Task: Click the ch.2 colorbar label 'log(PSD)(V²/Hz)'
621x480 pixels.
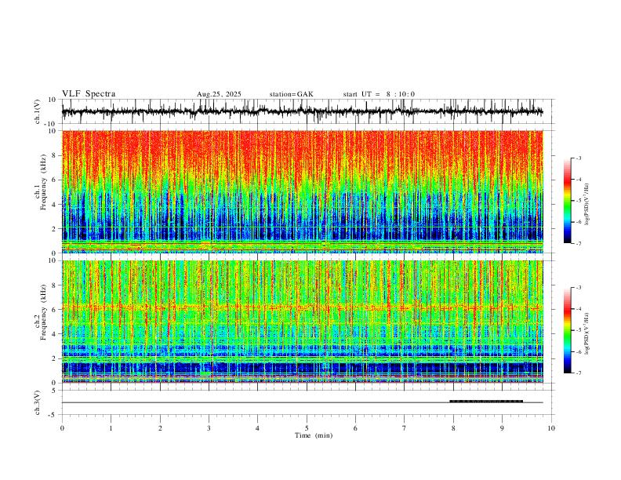Action: click(x=587, y=333)
